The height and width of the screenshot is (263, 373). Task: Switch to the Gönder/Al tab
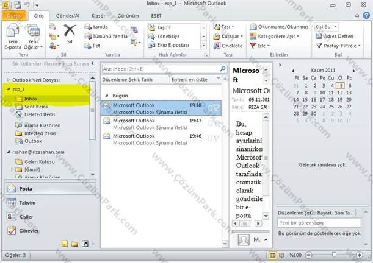68,16
